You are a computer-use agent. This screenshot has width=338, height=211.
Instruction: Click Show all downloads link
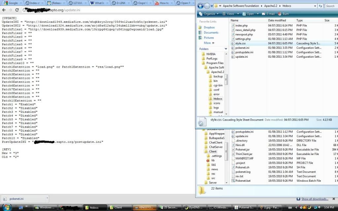(315, 199)
